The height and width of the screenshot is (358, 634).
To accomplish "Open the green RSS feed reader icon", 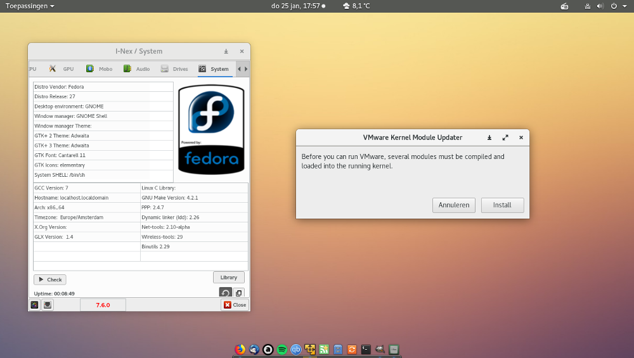I will 324,349.
